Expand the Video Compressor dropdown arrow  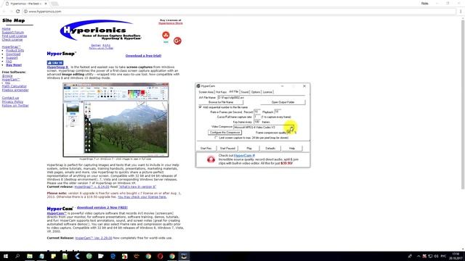[x=292, y=128]
